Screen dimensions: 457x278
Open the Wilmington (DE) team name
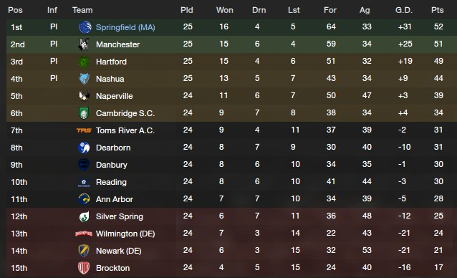coord(125,234)
